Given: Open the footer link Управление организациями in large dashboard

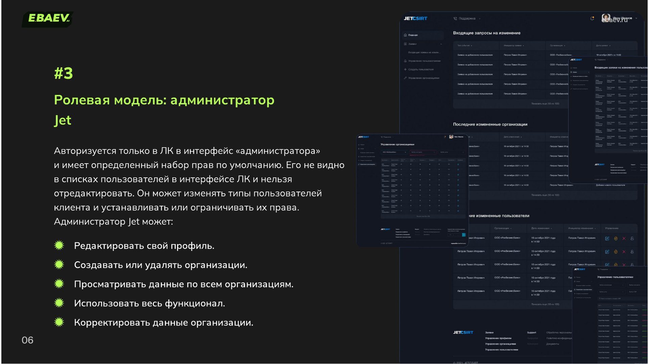Looking at the screenshot, I should 501,344.
